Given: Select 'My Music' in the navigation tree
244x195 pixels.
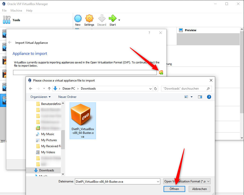Looking at the screenshot, I should point(45,134).
